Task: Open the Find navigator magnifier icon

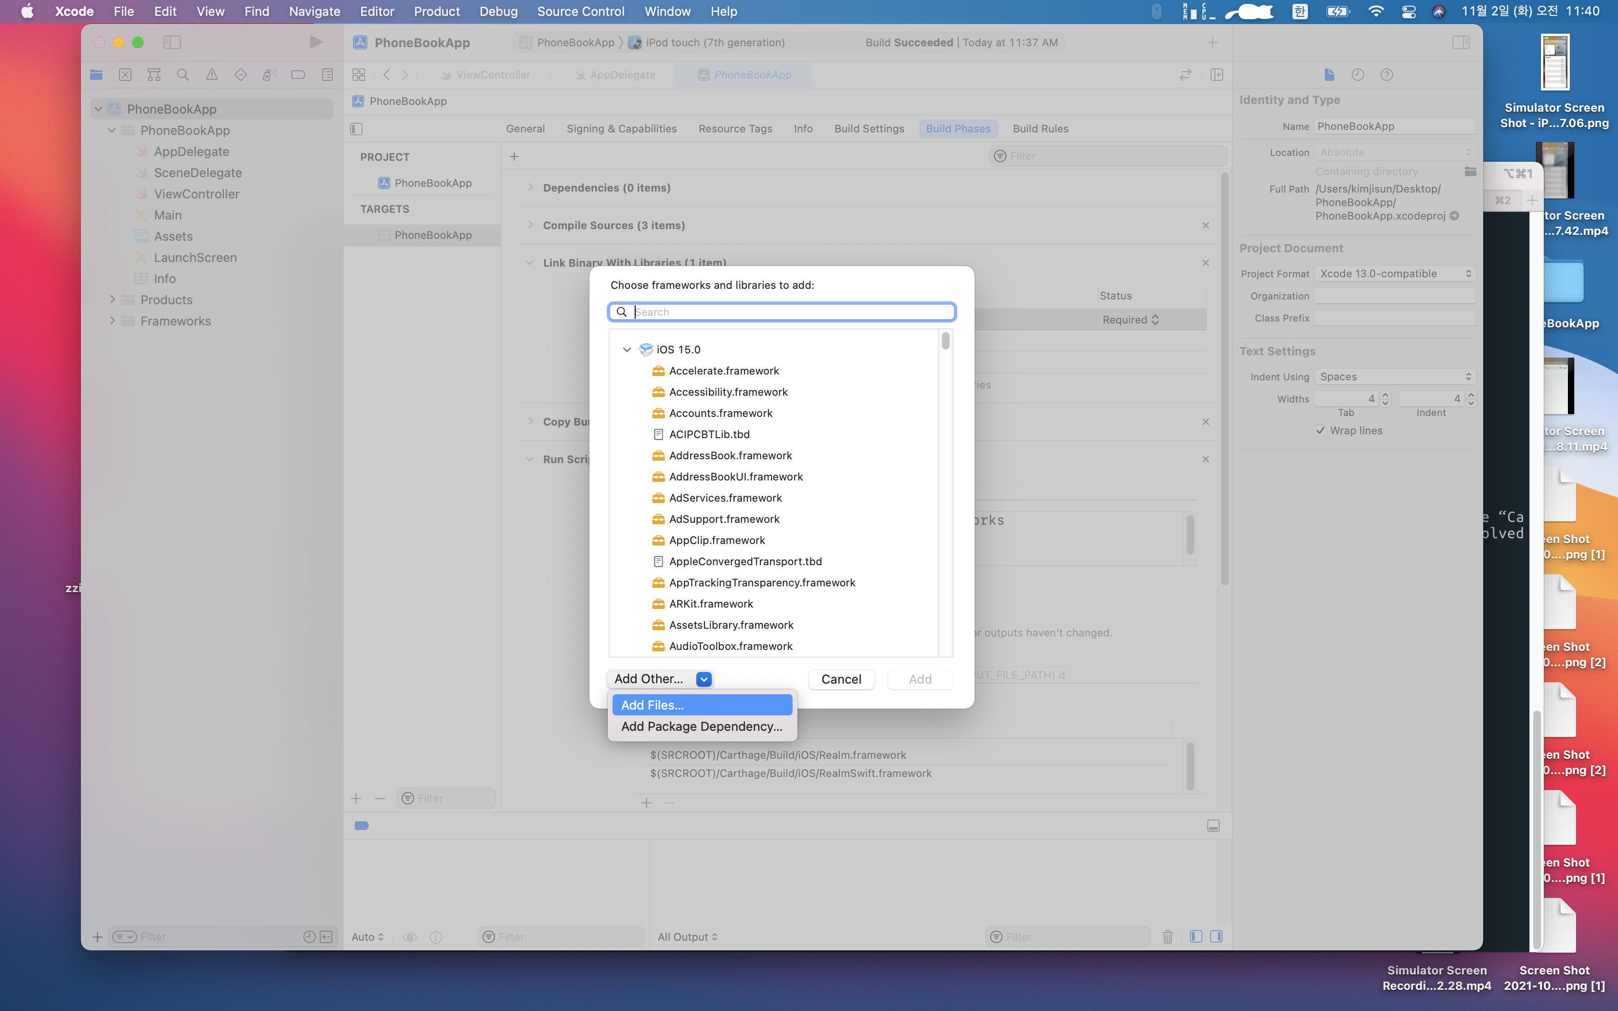Action: tap(183, 75)
